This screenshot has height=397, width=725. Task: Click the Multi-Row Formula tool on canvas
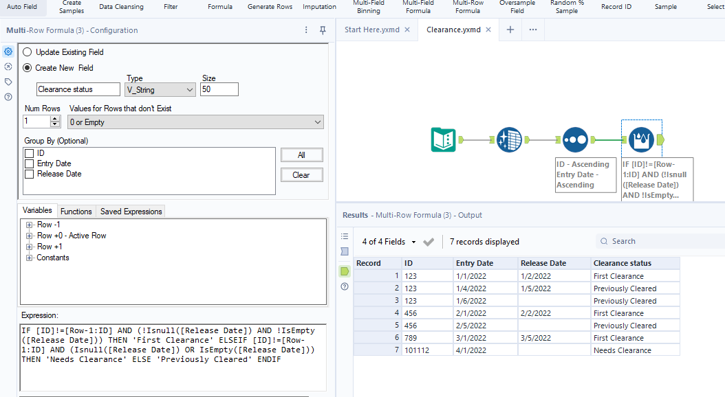pyautogui.click(x=641, y=139)
